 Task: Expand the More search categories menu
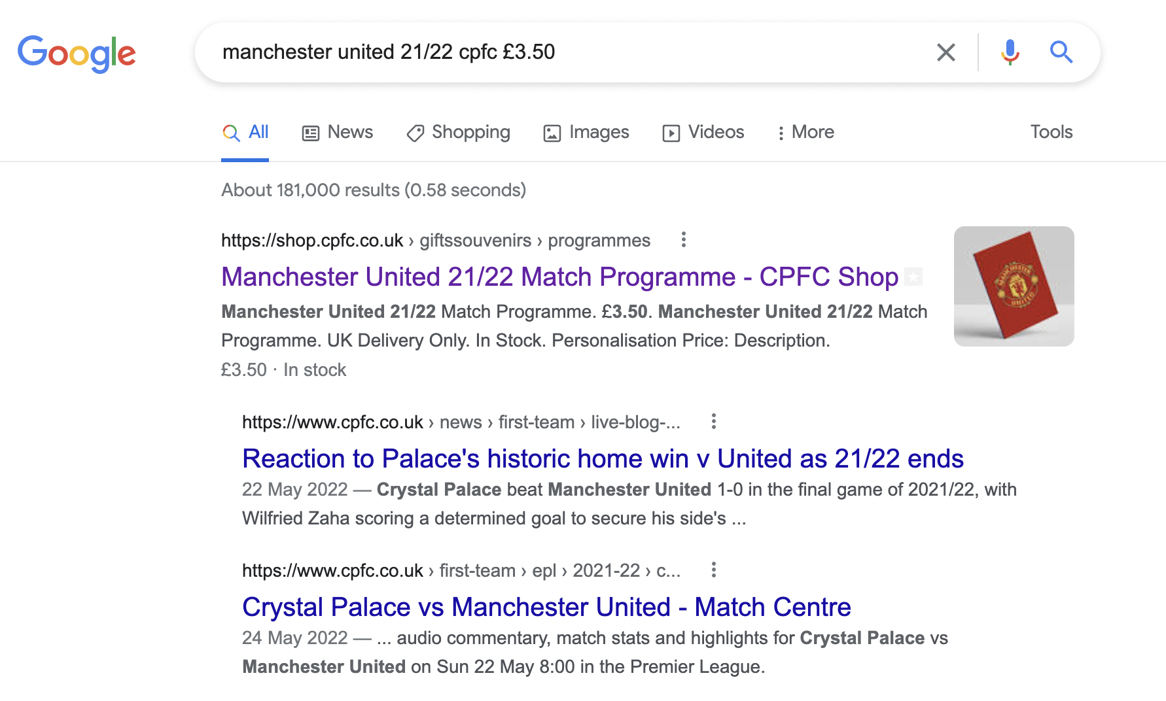(x=805, y=133)
